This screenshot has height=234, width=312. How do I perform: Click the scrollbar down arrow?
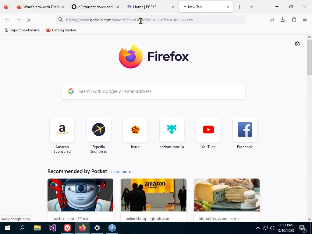click(309, 219)
